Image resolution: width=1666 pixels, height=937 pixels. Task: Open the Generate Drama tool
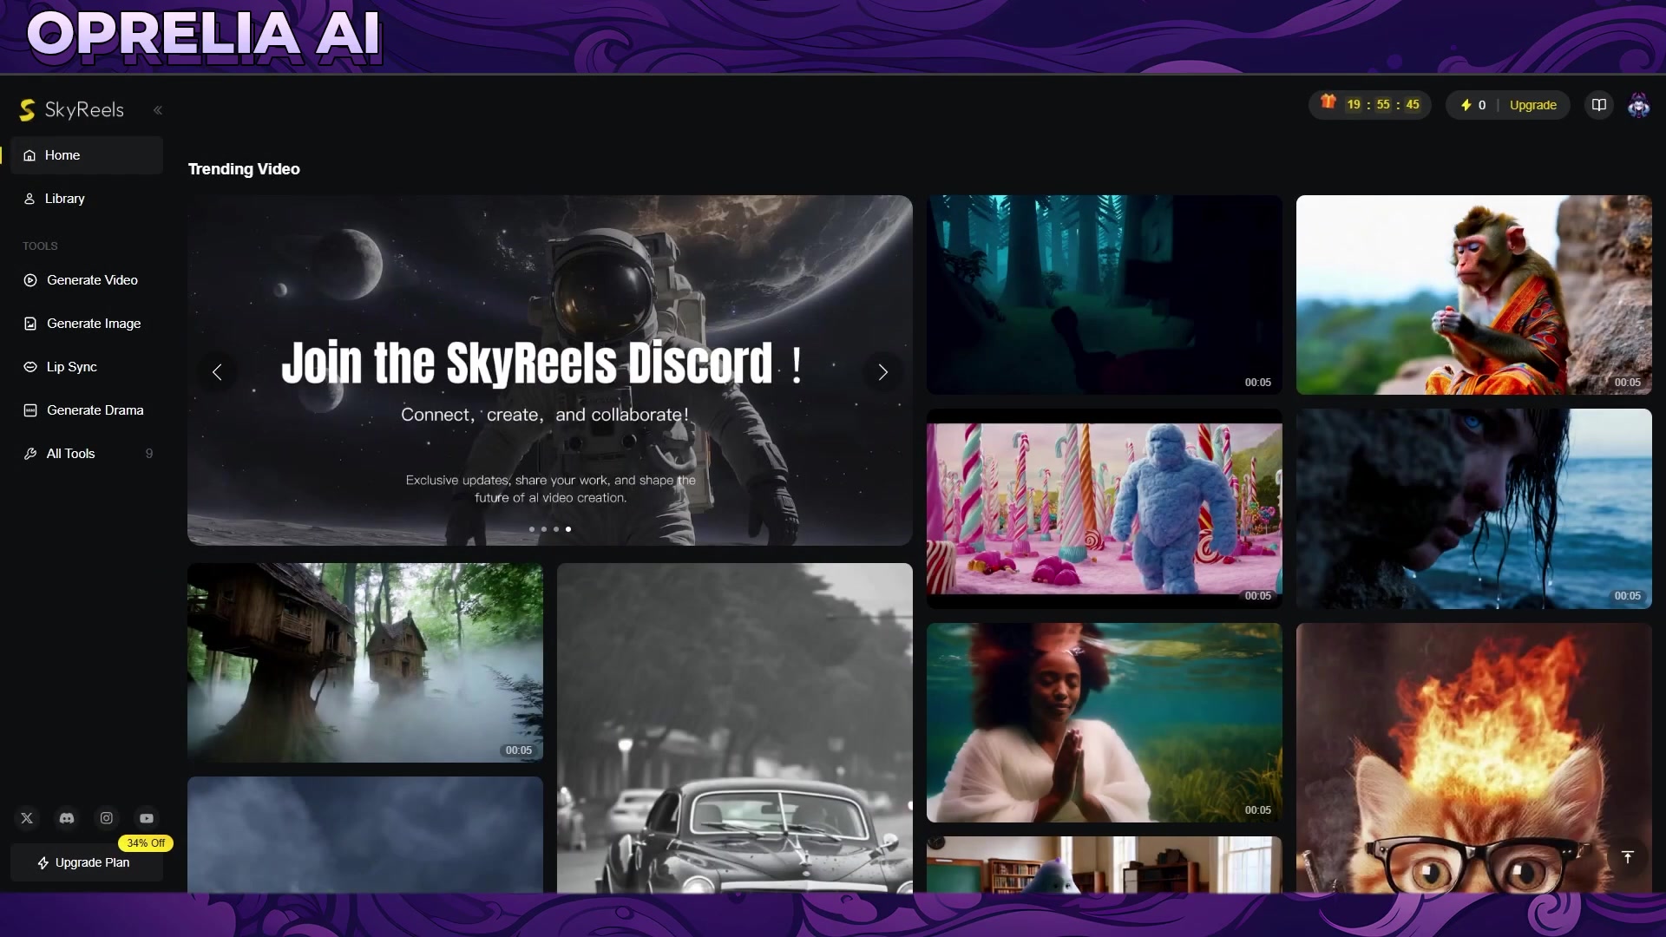[x=87, y=410]
